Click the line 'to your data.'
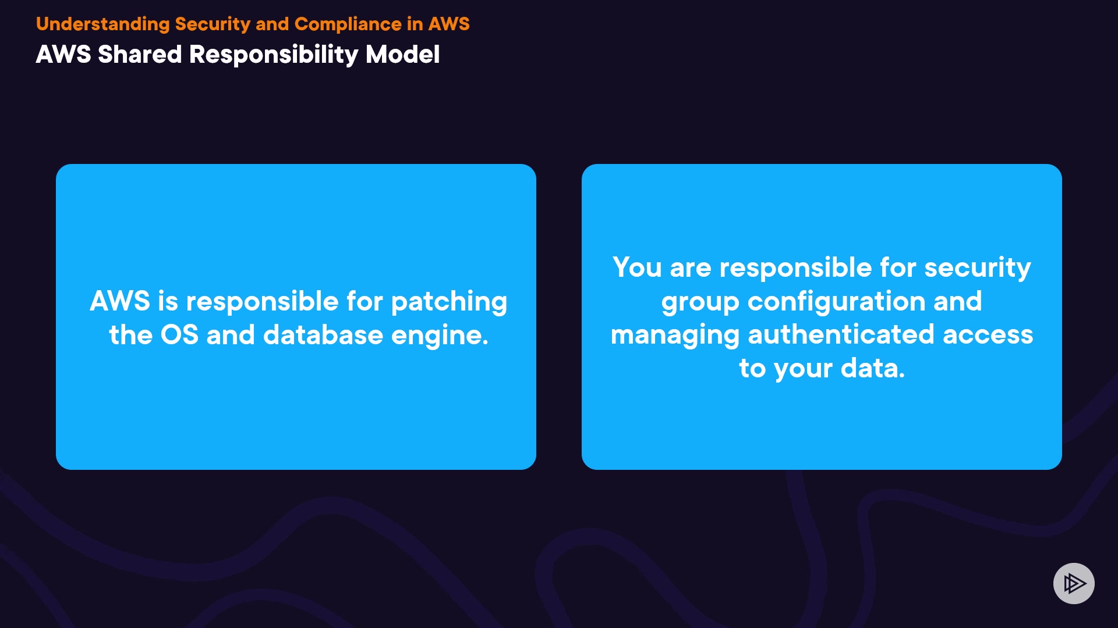The image size is (1118, 628). coord(822,369)
